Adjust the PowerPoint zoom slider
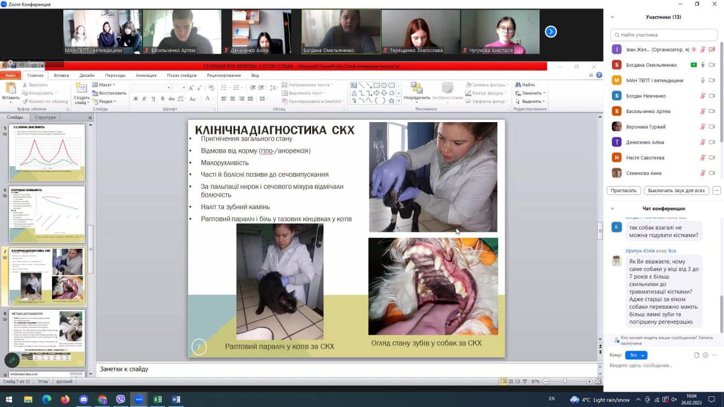This screenshot has height=407, width=724. click(564, 382)
